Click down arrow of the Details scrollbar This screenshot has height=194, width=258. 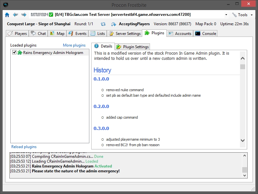point(243,140)
